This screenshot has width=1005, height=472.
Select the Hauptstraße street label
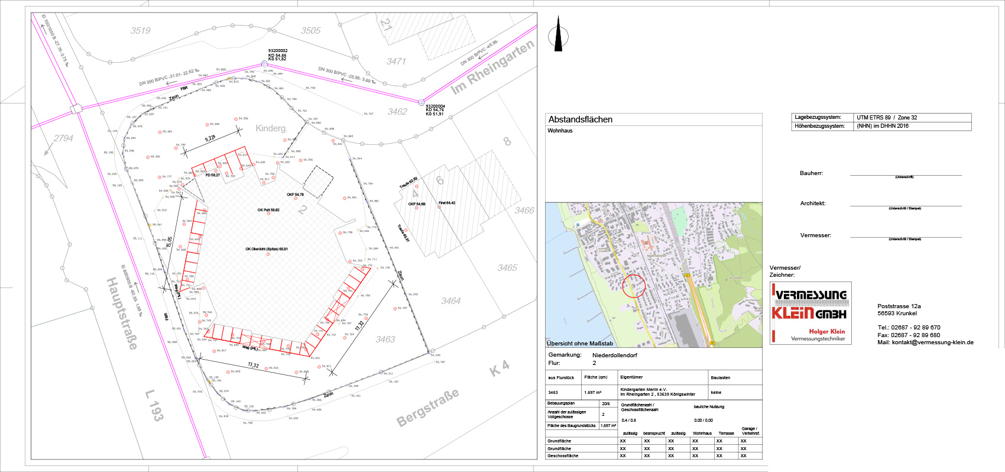pos(122,313)
